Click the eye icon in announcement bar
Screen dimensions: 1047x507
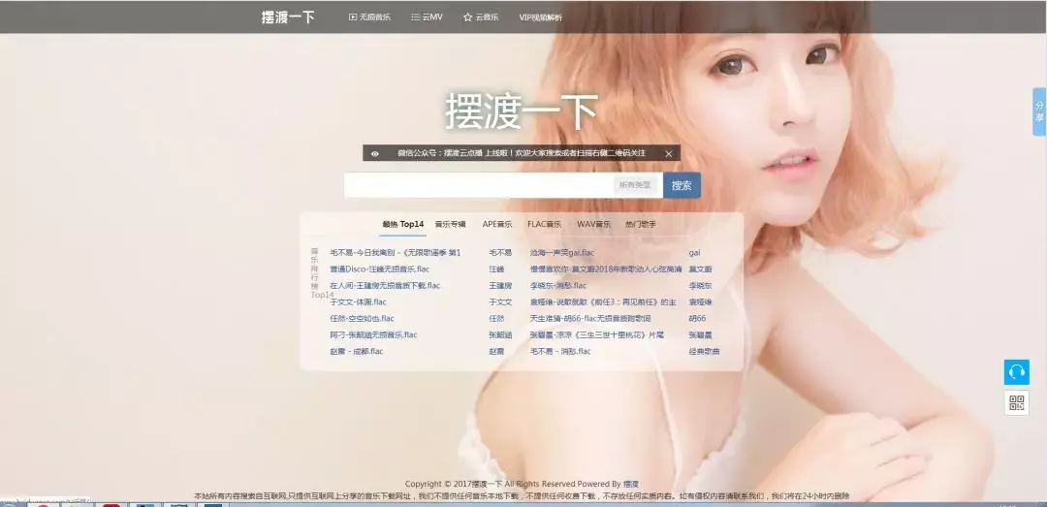pos(375,153)
